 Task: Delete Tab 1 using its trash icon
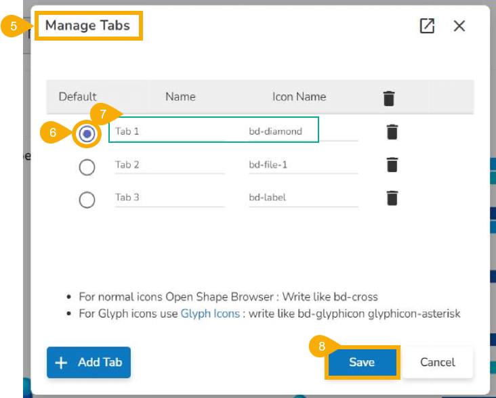point(392,131)
